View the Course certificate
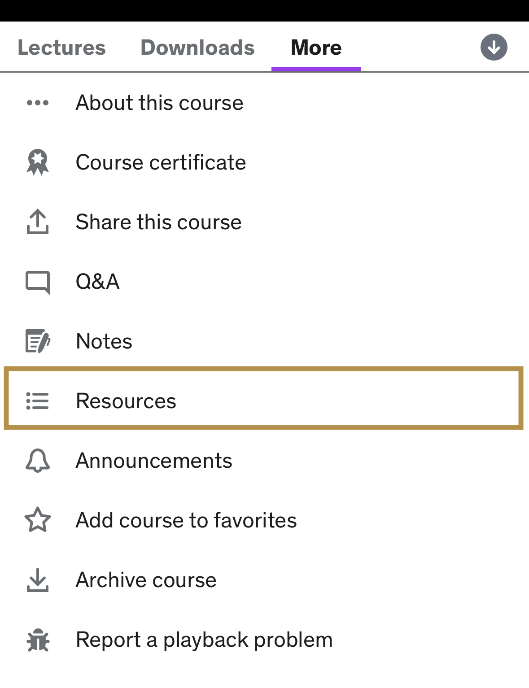Screen dimensions: 529x688 [161, 162]
